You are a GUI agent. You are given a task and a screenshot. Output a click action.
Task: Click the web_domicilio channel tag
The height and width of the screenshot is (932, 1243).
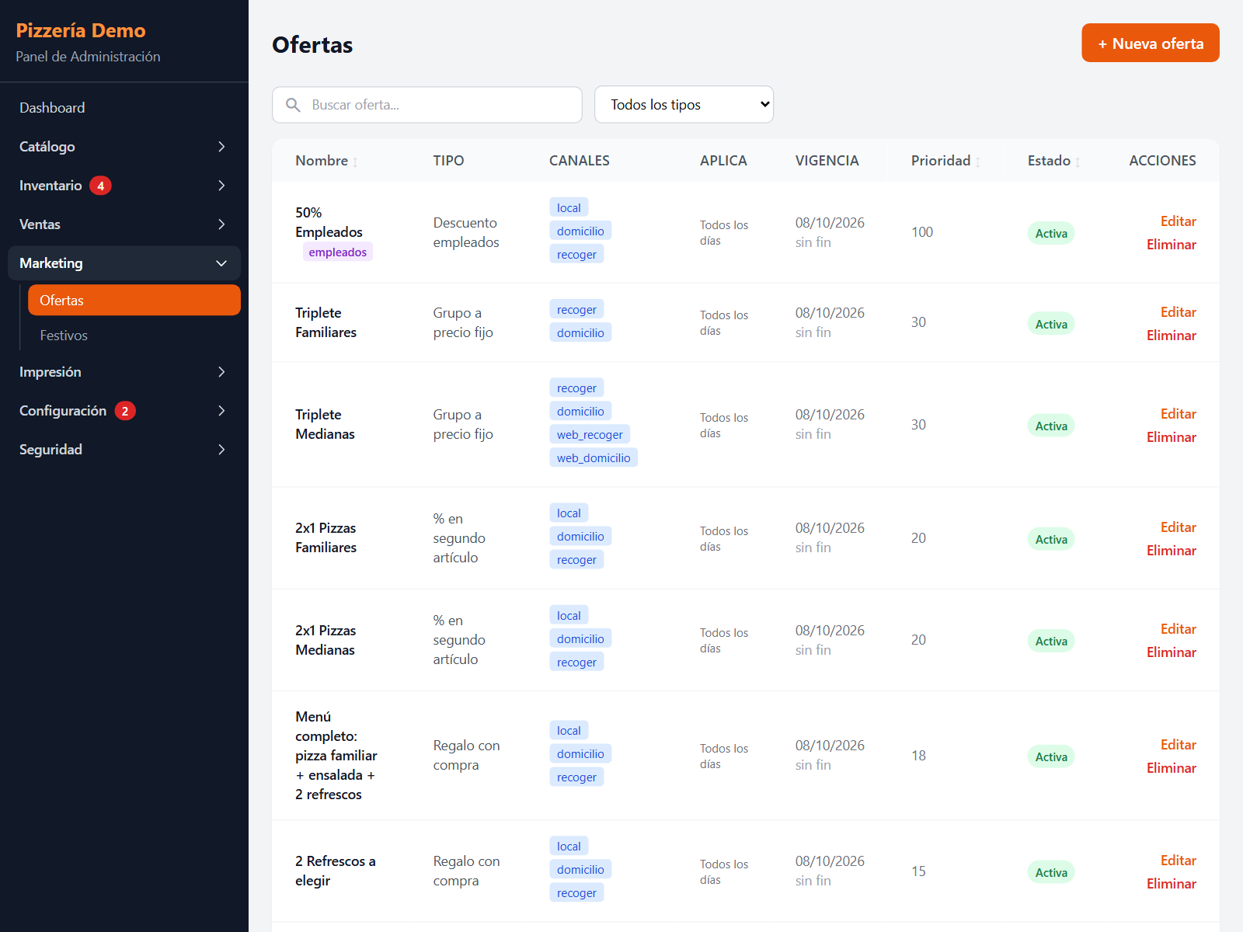[594, 458]
